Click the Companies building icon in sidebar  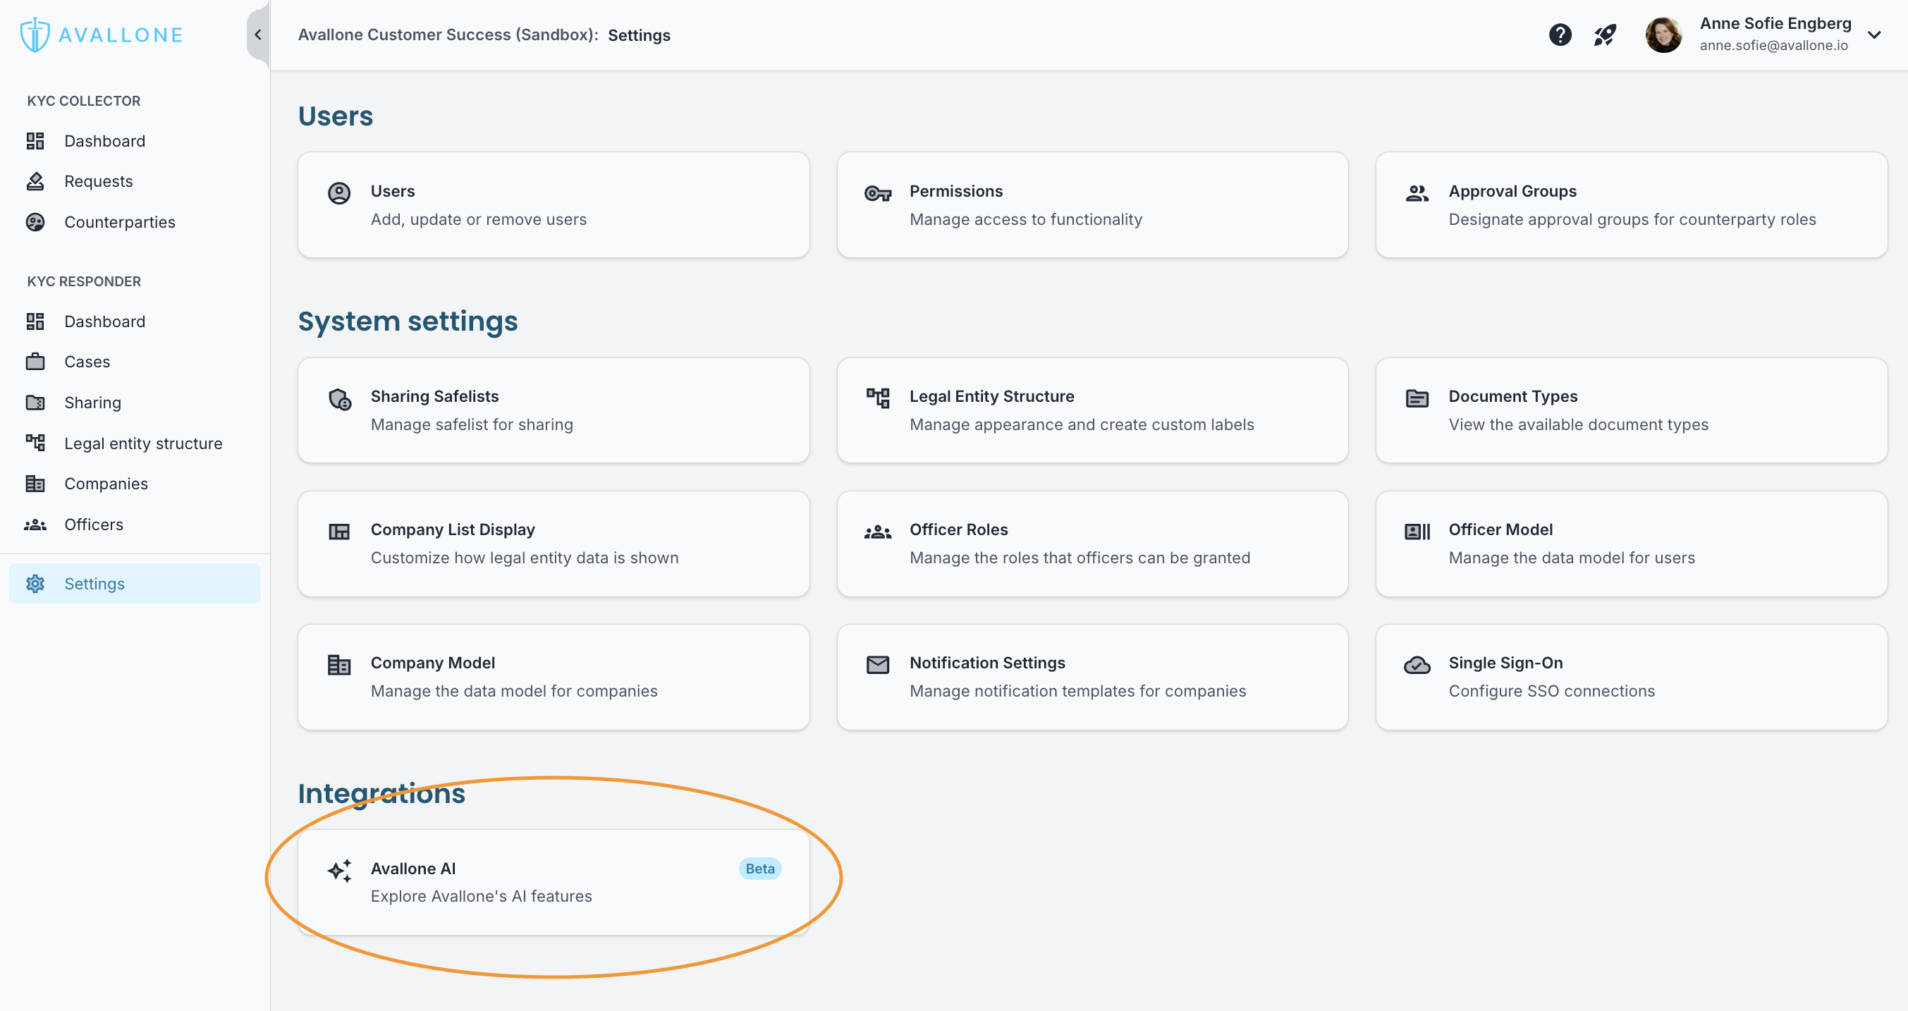tap(35, 484)
